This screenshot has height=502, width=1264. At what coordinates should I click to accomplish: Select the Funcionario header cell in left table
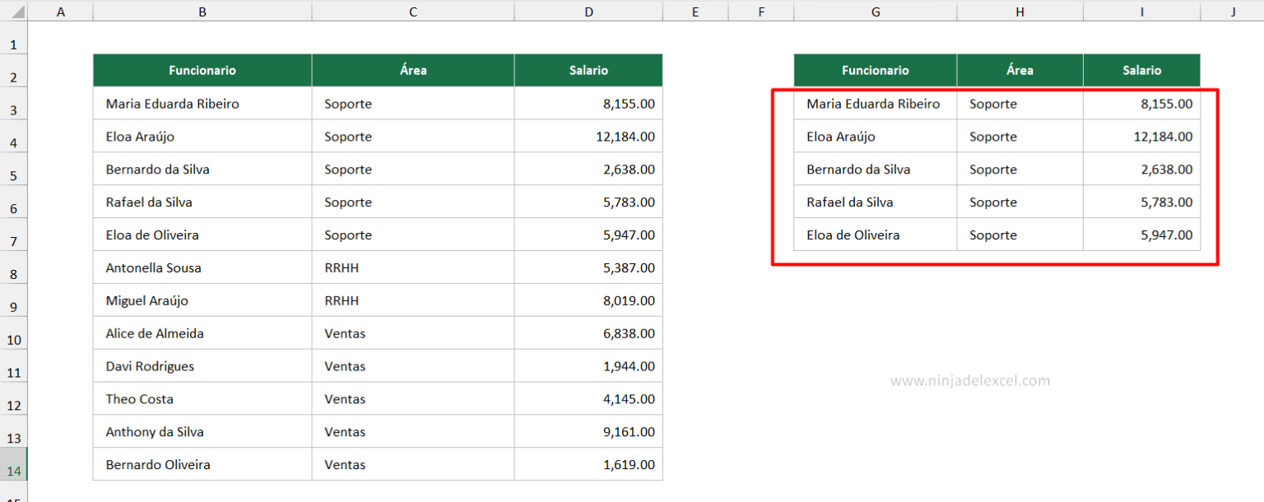coord(202,70)
